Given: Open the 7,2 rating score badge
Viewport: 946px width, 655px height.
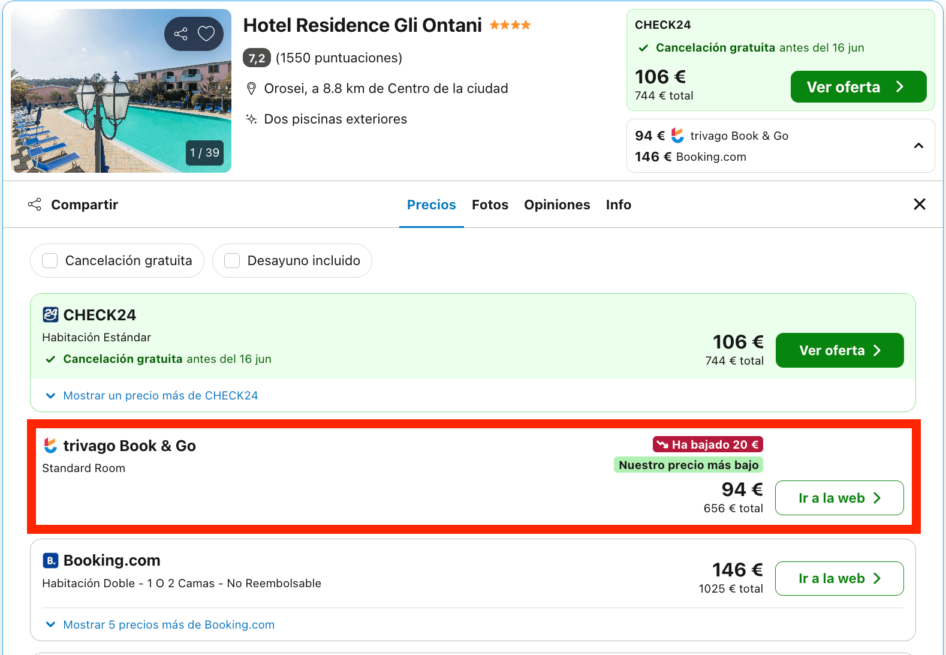Looking at the screenshot, I should coord(257,58).
